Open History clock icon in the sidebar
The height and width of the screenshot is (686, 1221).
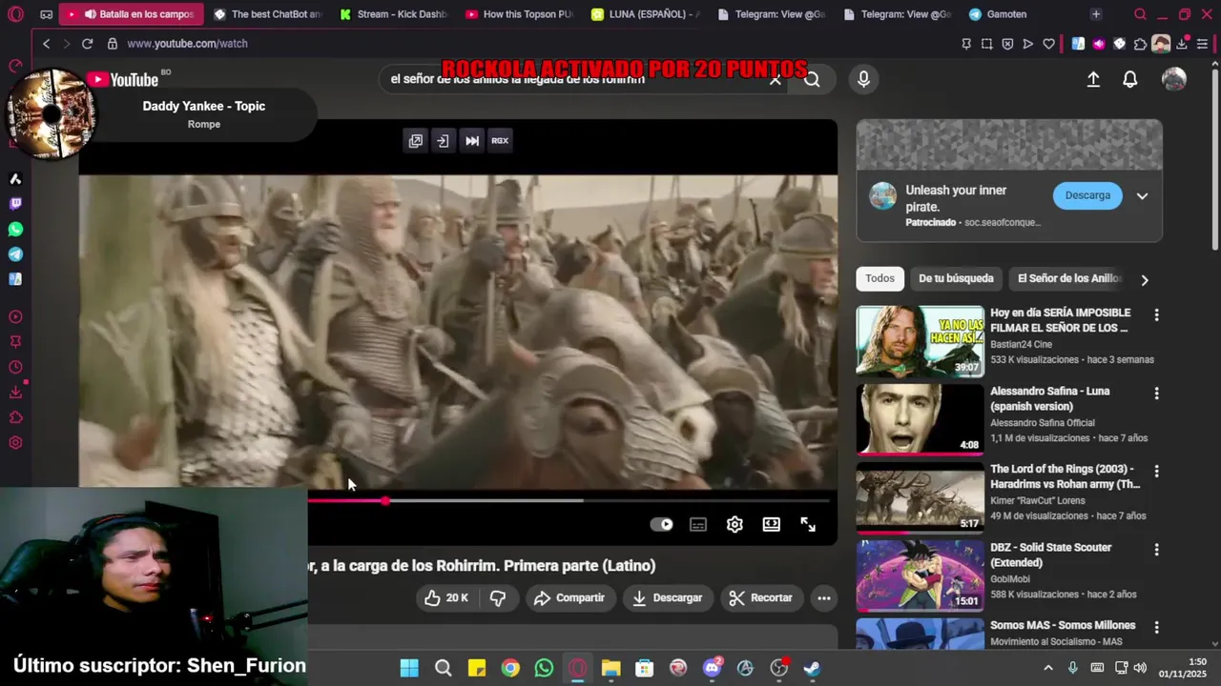click(x=15, y=368)
